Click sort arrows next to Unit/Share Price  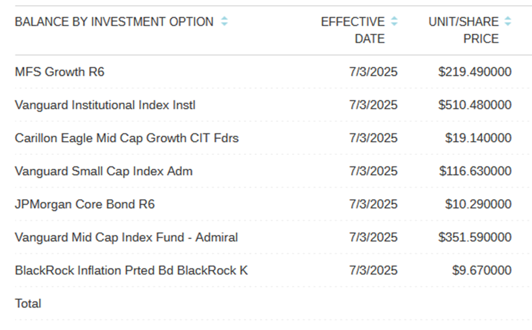pyautogui.click(x=507, y=22)
